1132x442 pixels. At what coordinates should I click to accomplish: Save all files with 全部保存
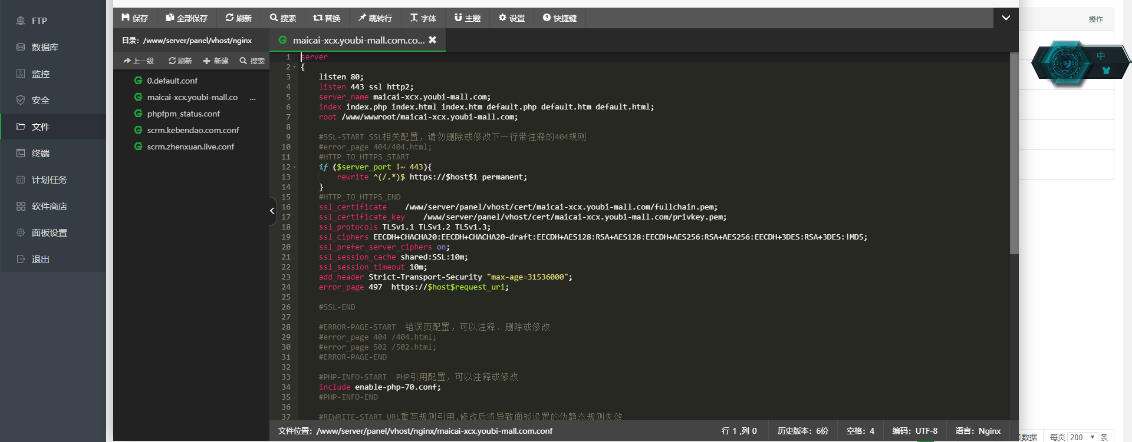(186, 18)
